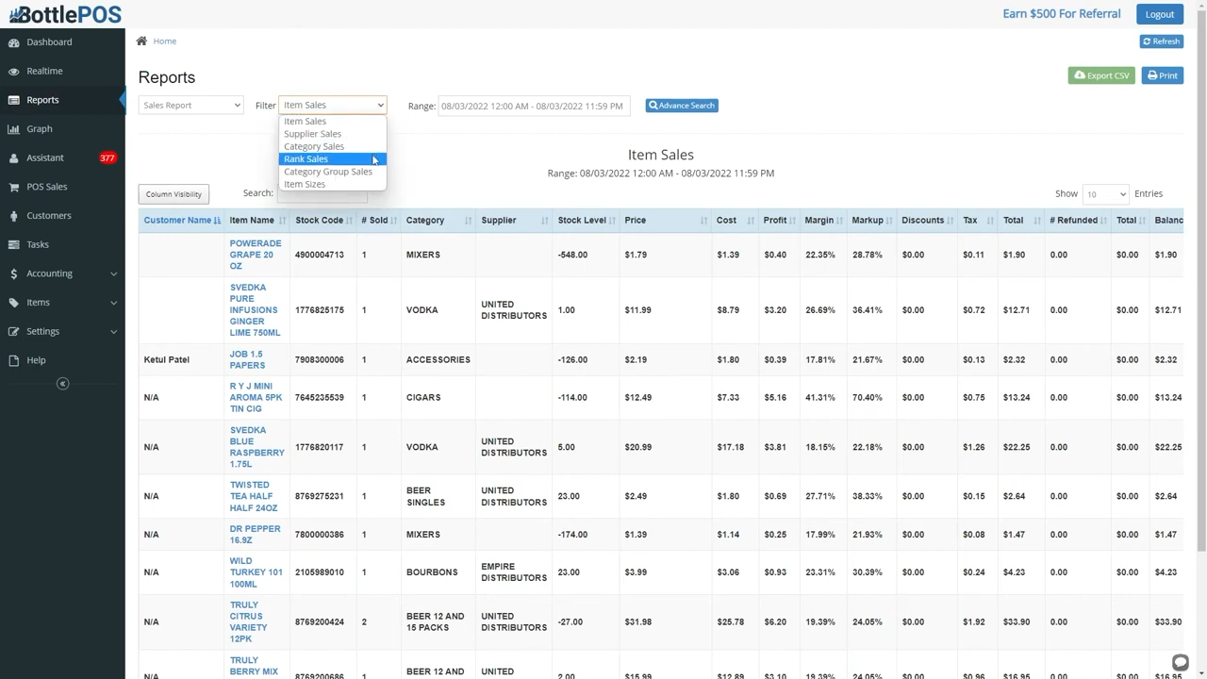Click Earn $500 For Referral link
Viewport: 1207px width, 679px height.
point(1062,14)
